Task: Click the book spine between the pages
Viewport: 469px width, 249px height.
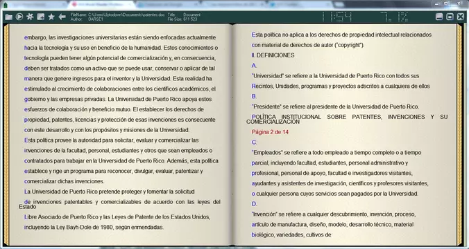Action: pos(232,134)
